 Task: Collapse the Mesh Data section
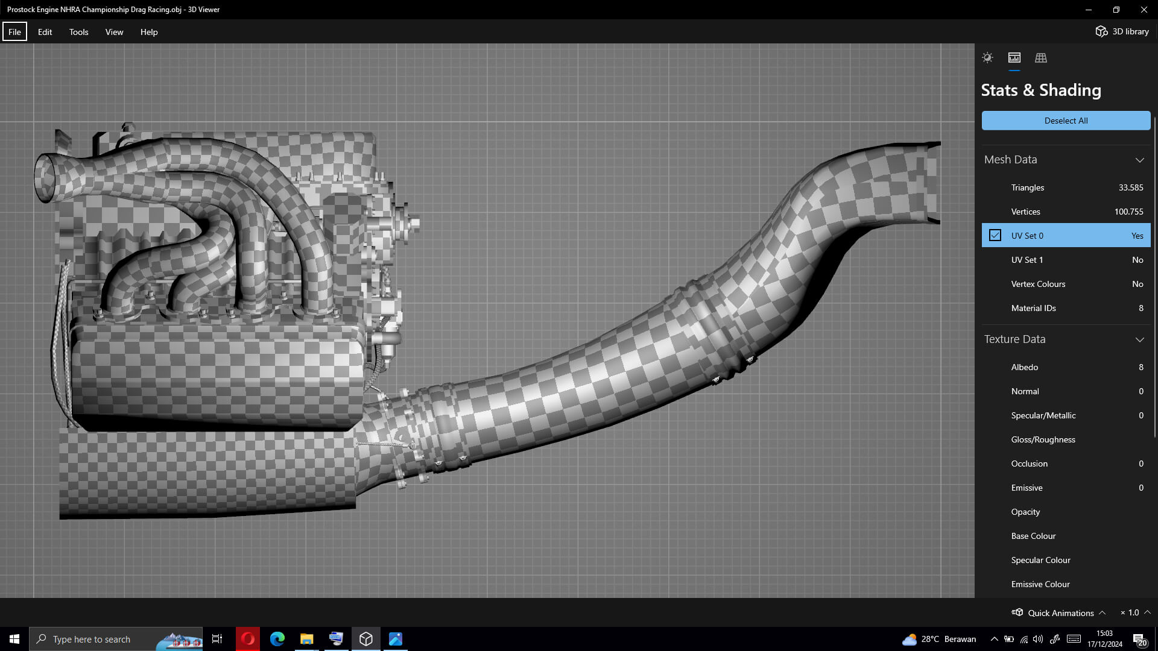(1139, 160)
